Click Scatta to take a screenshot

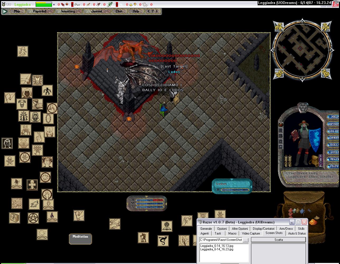(278, 240)
